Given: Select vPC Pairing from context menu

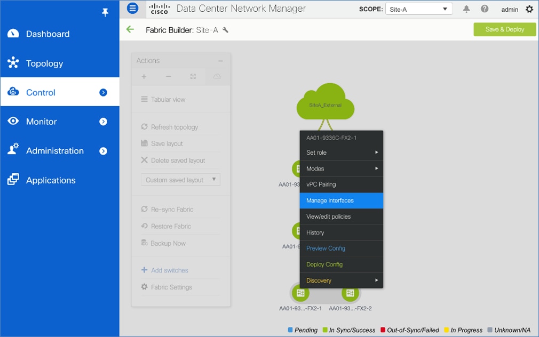Looking at the screenshot, I should (342, 184).
